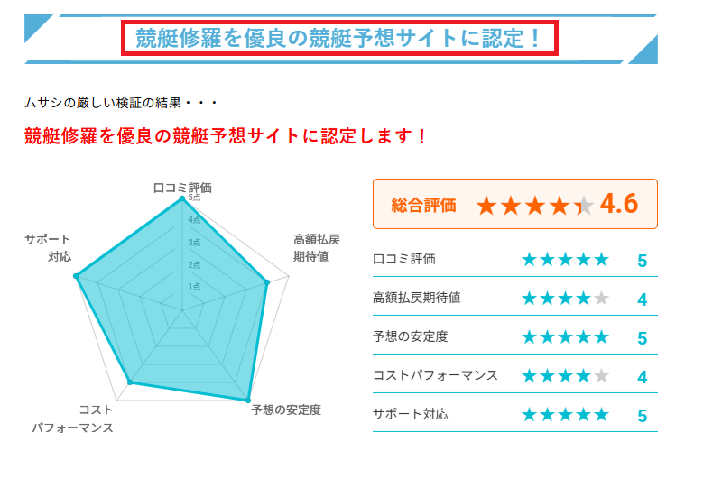Click the 高額払戻期待値 vertex point on radar chart
The height and width of the screenshot is (479, 722).
266,282
